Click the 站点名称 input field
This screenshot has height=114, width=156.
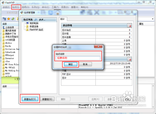78,58
